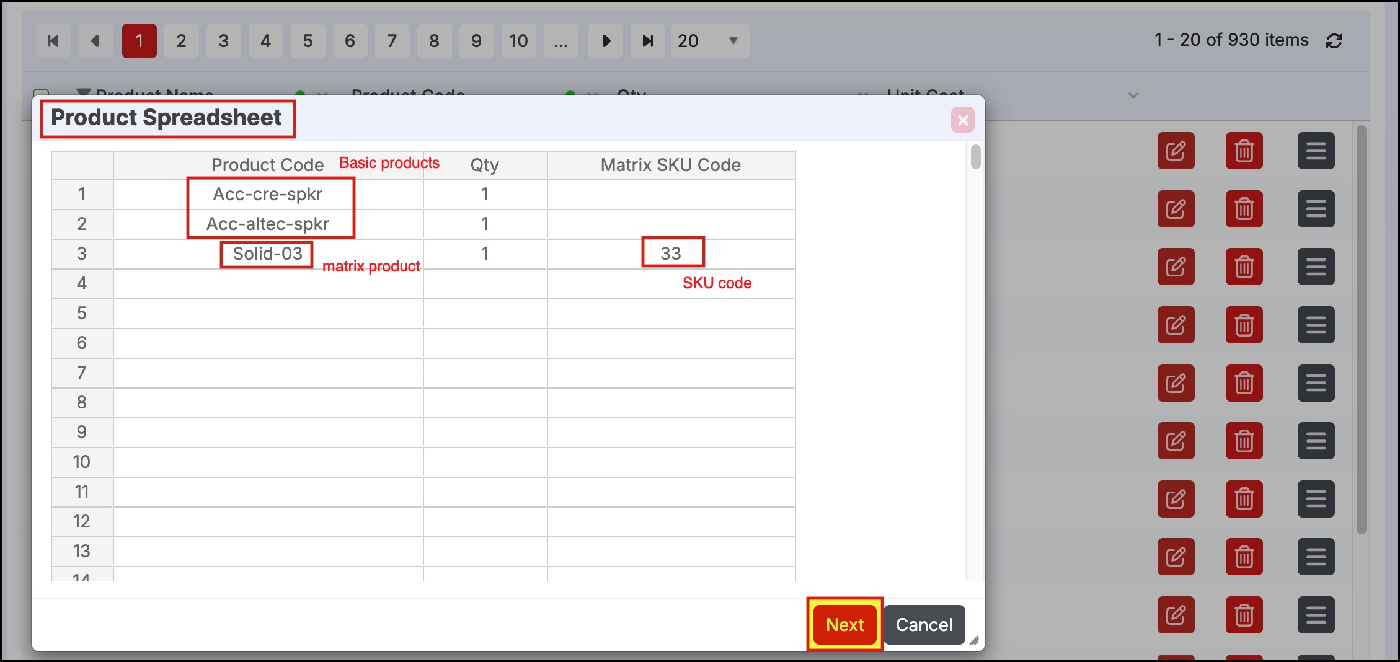Click the empty Matrix SKU Code cell in row 1
This screenshot has width=1400, height=662.
point(671,195)
